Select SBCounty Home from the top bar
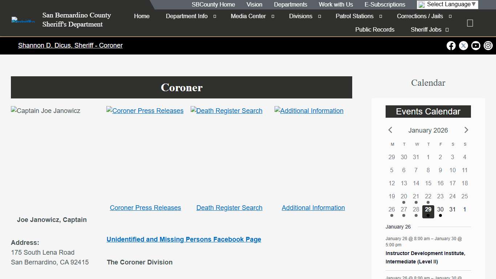This screenshot has height=279, width=496. tap(213, 4)
